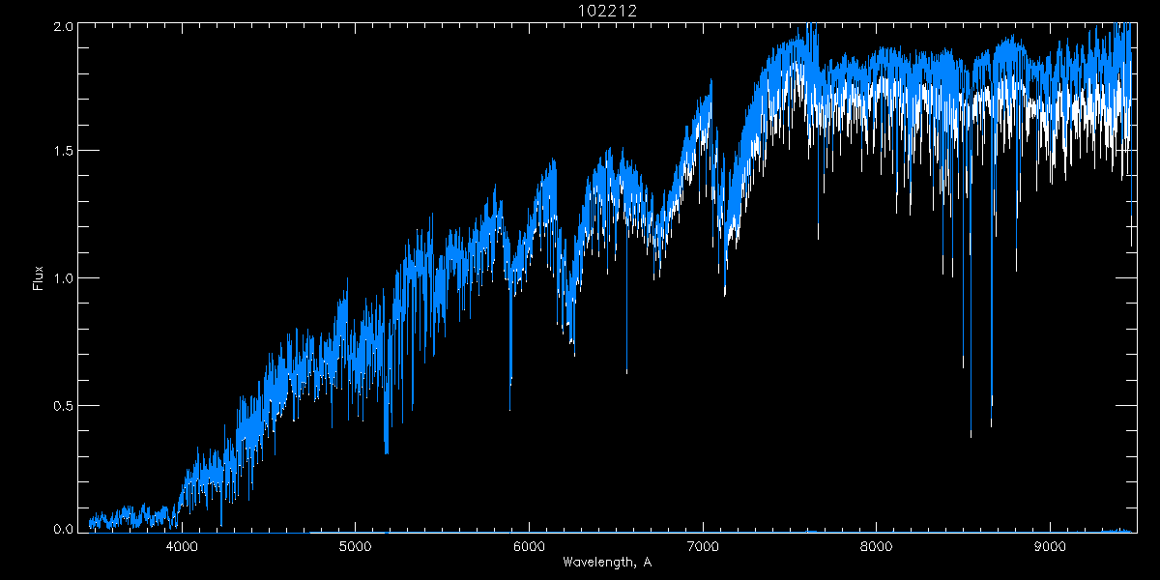Image resolution: width=1160 pixels, height=580 pixels.
Task: Click the 0.0 flux tick label
Action: 64,528
